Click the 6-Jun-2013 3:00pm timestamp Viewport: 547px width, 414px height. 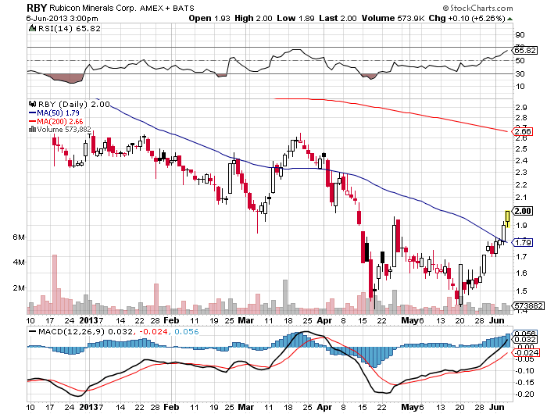tap(62, 18)
